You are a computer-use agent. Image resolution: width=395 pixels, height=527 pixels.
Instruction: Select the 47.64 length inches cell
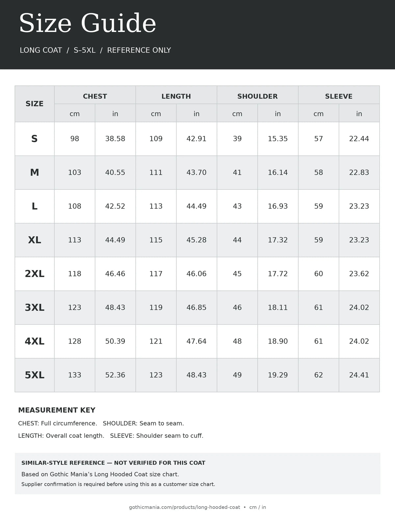pyautogui.click(x=197, y=341)
